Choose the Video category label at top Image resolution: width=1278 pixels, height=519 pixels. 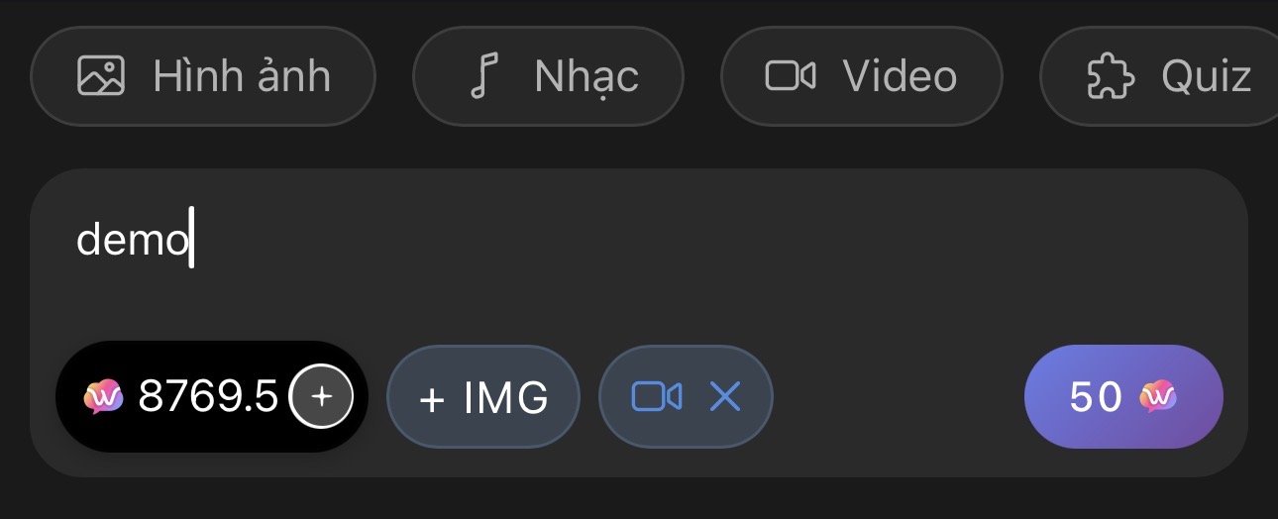tap(899, 76)
